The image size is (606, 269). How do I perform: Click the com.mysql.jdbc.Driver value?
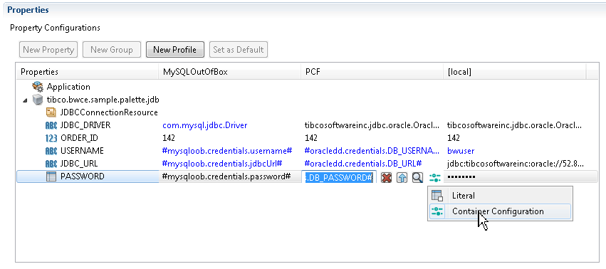pos(205,125)
